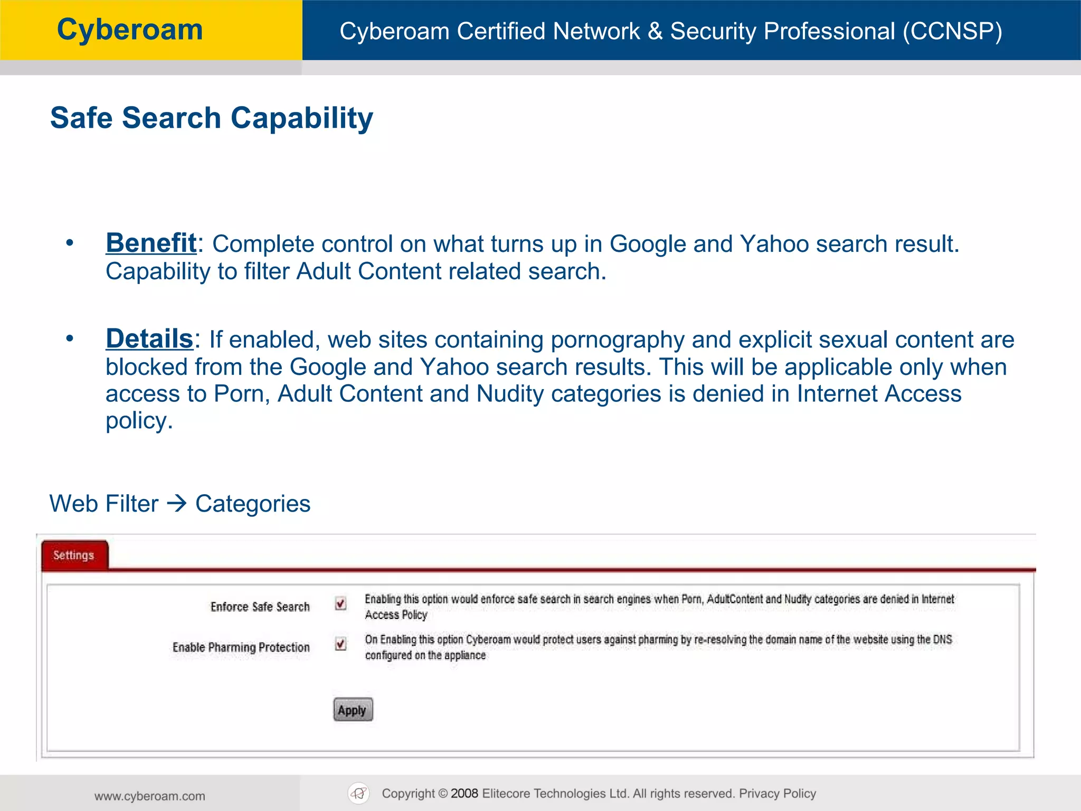Click the 'Enforce Safe Search' label
This screenshot has height=811, width=1081.
(260, 607)
